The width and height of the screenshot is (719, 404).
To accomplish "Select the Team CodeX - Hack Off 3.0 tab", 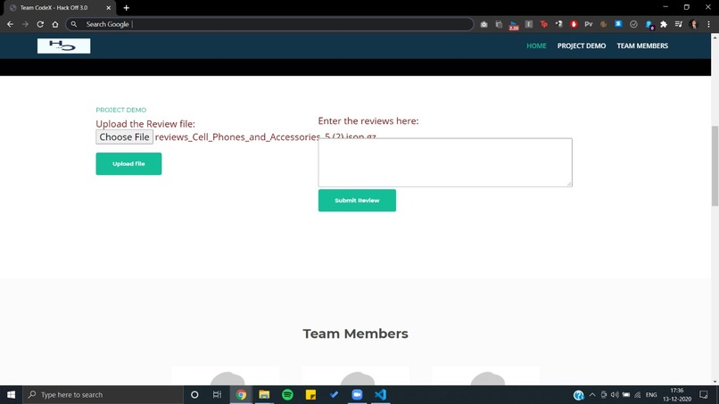I will click(x=60, y=8).
